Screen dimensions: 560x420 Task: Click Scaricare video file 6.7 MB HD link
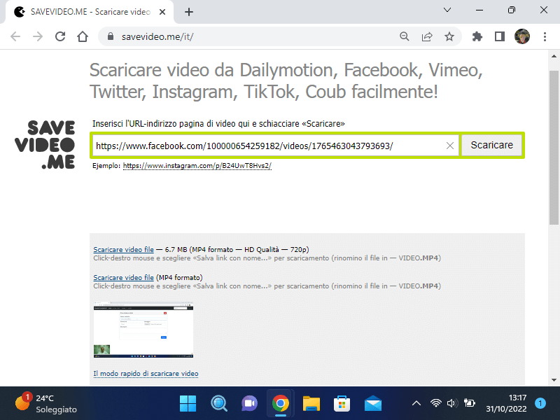pyautogui.click(x=124, y=250)
